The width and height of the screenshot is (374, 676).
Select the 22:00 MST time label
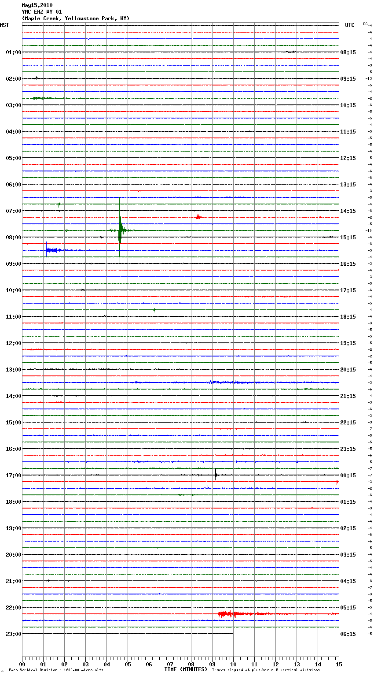click(14, 608)
